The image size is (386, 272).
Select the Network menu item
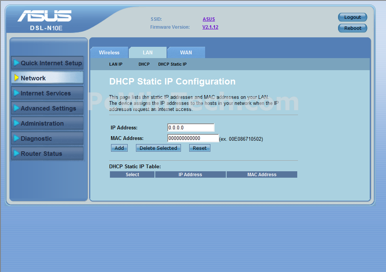click(47, 78)
